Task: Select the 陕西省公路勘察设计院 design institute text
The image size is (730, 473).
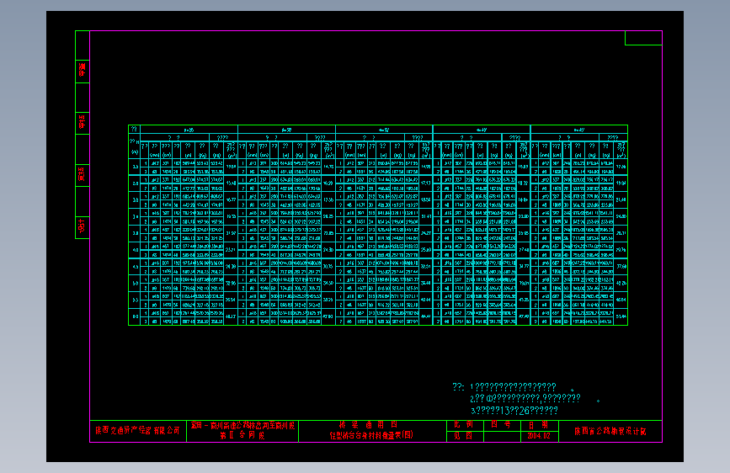Action: [610, 431]
